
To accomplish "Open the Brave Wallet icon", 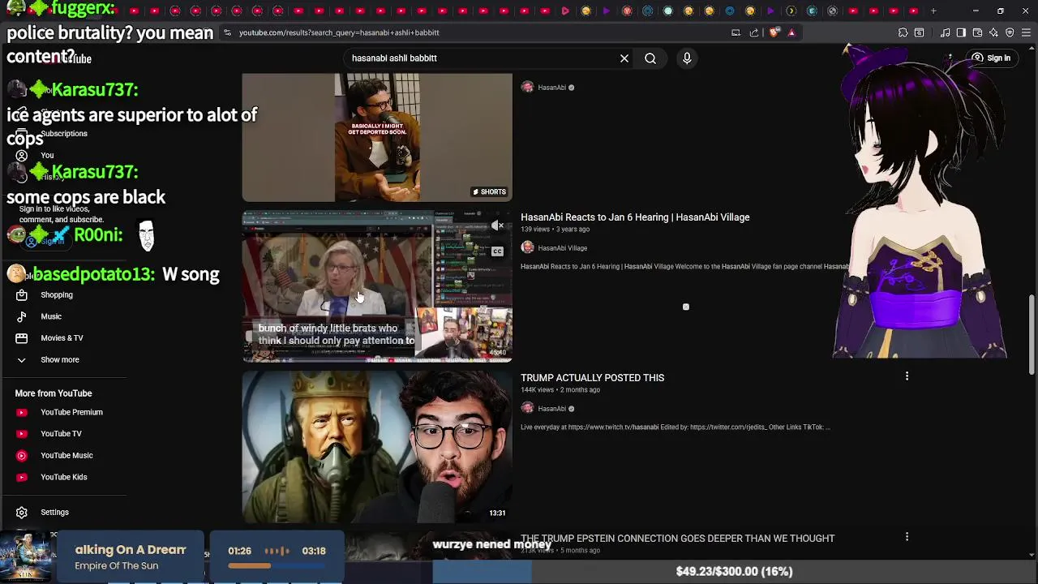I will [x=977, y=32].
